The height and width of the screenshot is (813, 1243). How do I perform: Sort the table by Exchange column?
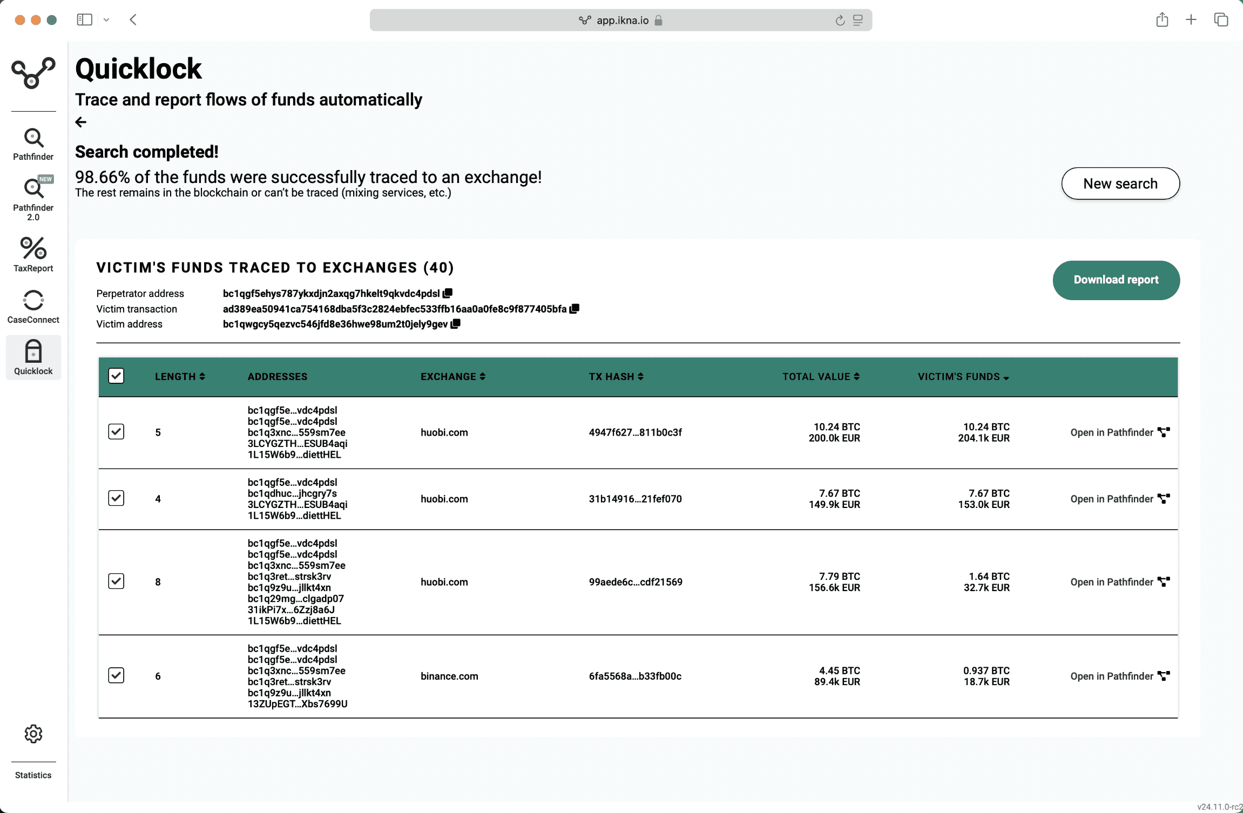452,376
